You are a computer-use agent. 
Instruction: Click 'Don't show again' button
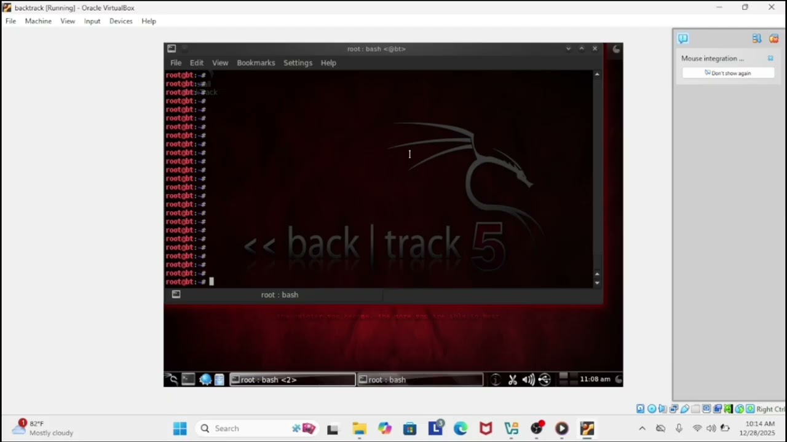pyautogui.click(x=728, y=73)
